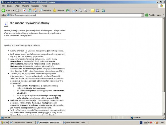The image size is (166, 125).
Task: Open the Narzędzia menu
Action: [x=35, y=6]
